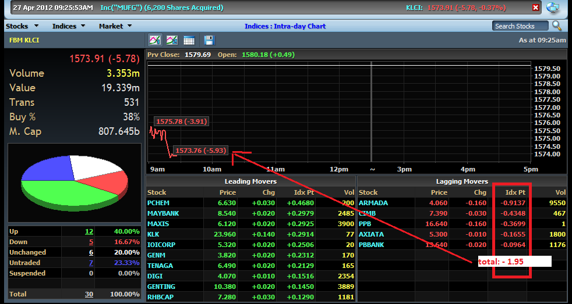
Task: Click the KLCI ticker value 1573.91
Action: [440, 8]
